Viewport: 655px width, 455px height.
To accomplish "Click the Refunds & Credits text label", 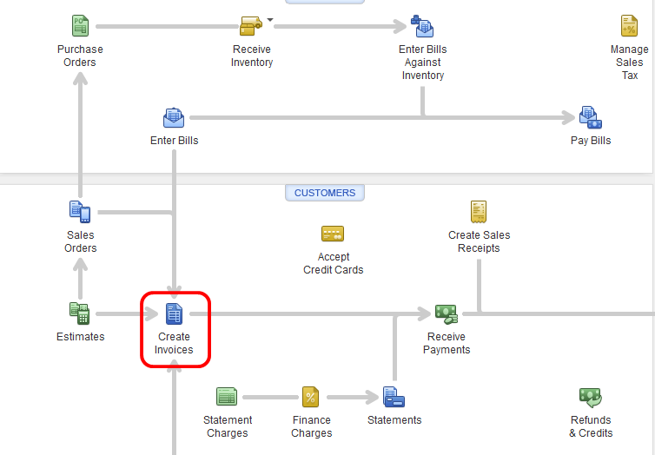I will (591, 426).
